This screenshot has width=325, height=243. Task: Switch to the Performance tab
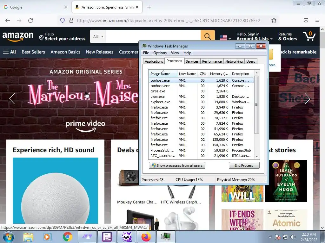pos(212,61)
